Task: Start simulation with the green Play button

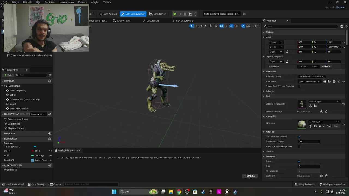Action: coord(175,14)
